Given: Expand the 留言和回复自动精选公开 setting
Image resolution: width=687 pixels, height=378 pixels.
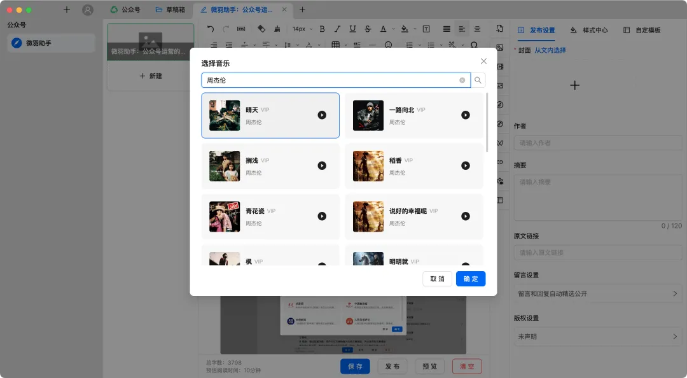Looking at the screenshot, I should (598, 294).
